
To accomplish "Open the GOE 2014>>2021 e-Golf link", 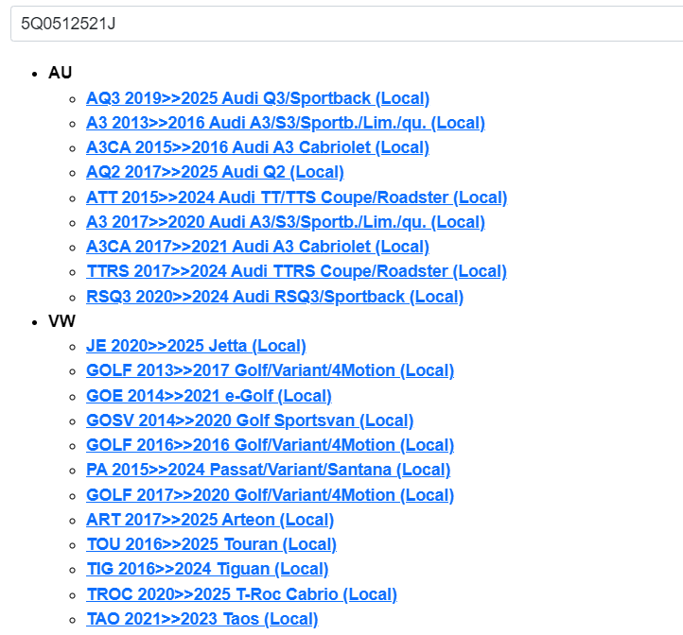I will click(208, 396).
